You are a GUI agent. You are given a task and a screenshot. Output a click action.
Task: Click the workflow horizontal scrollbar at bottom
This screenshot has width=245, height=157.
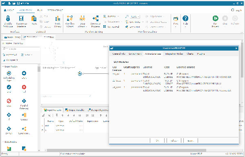click(x=126, y=150)
